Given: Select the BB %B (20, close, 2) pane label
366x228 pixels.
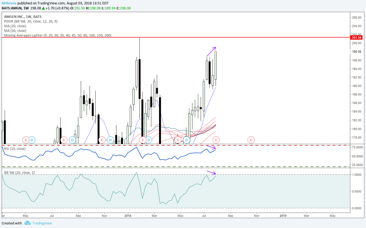Looking at the screenshot, I should click(20, 172).
